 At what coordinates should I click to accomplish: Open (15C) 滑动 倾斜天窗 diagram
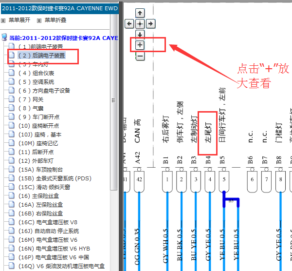pyautogui.click(x=44, y=187)
